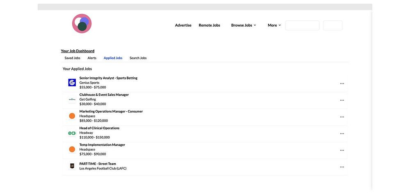Open options menu for Temp Implementation Manager
This screenshot has height=194, width=410.
[342, 150]
